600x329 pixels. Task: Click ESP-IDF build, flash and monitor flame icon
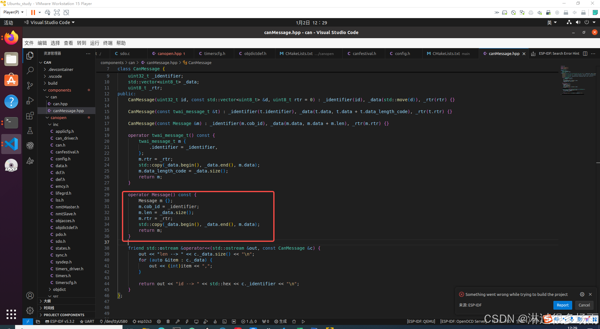click(215, 322)
